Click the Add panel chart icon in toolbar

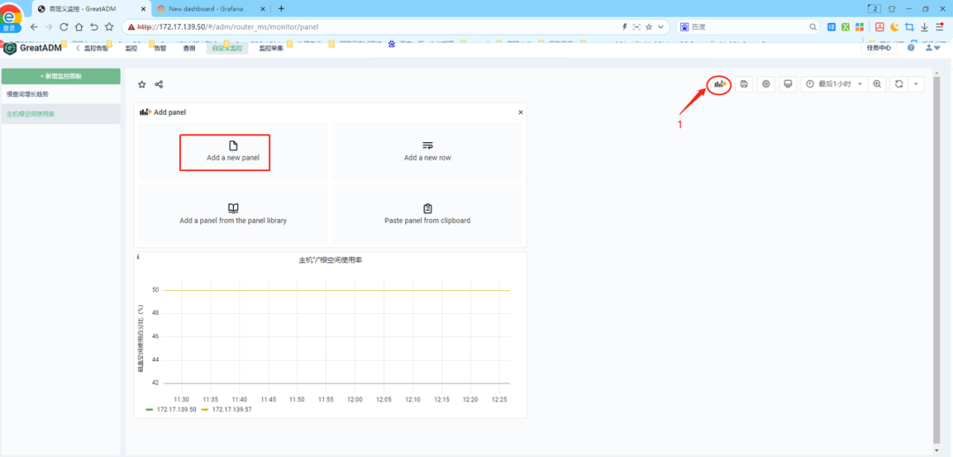coord(720,85)
